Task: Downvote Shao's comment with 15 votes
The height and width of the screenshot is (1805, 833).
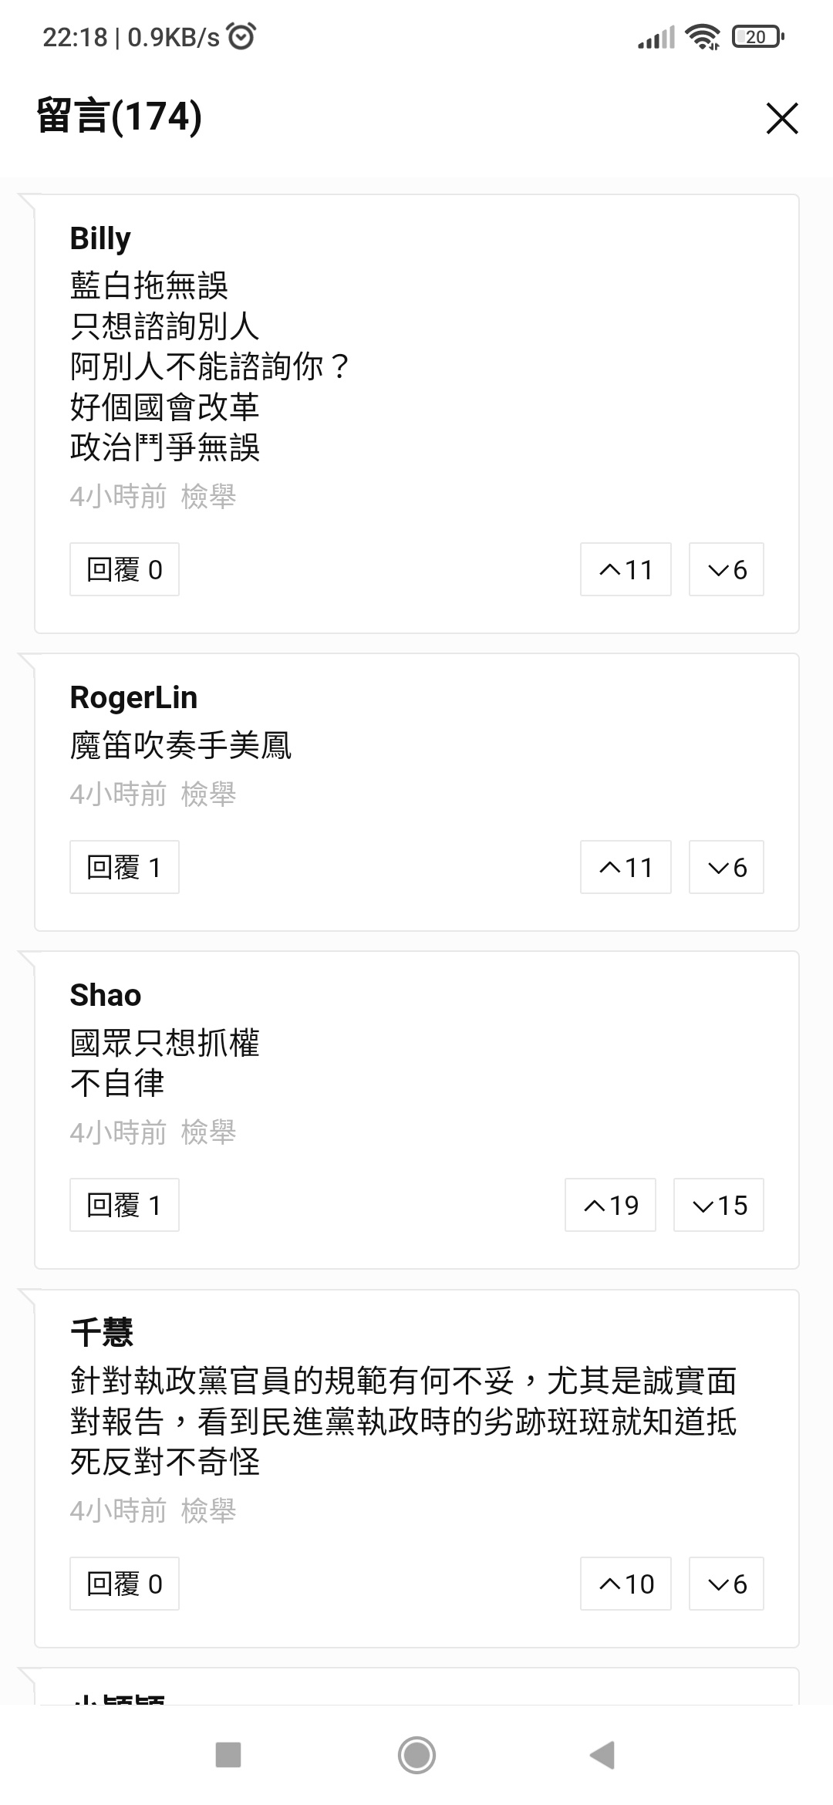Action: coord(719,1205)
